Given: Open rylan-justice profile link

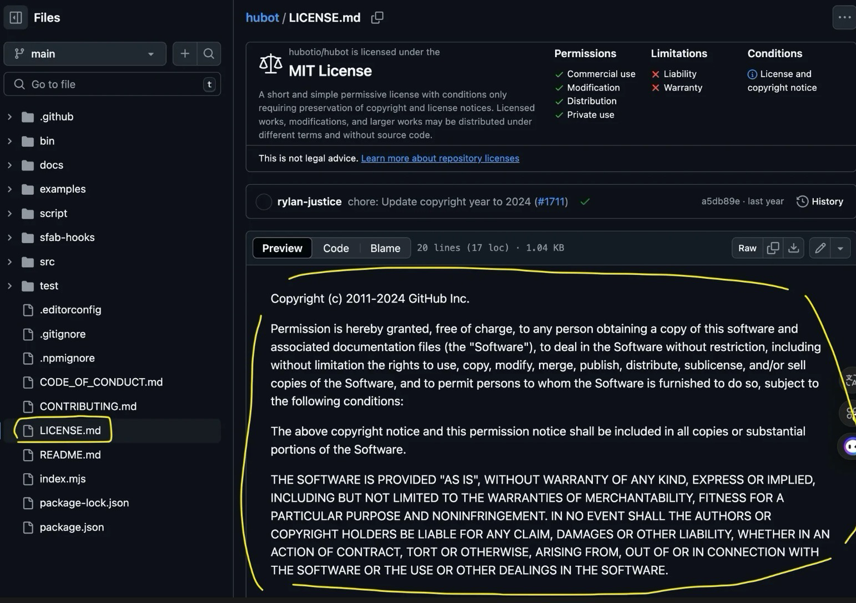Looking at the screenshot, I should point(309,202).
